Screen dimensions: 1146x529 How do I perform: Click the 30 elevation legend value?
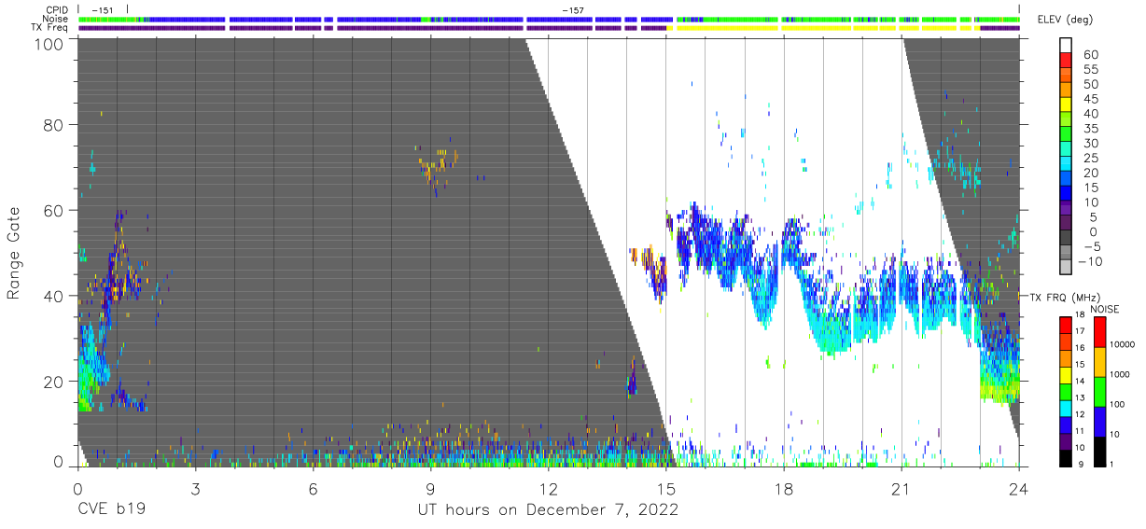click(1090, 143)
